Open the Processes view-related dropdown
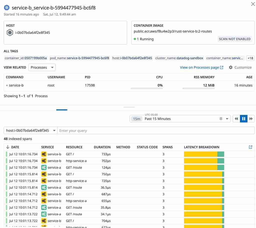Image resolution: width=256 pixels, height=228 pixels. click(x=42, y=68)
